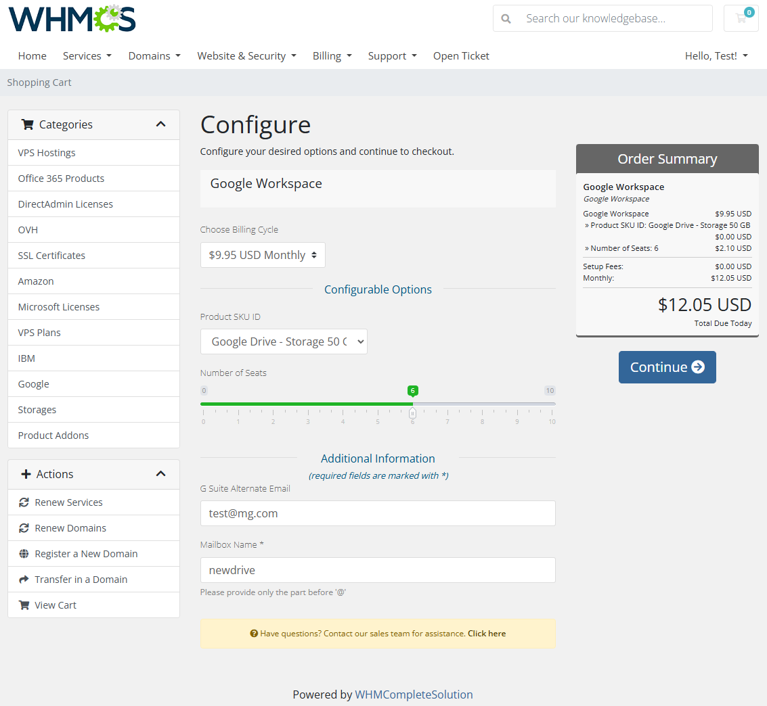Click the Number of Seats slider handle

click(413, 412)
